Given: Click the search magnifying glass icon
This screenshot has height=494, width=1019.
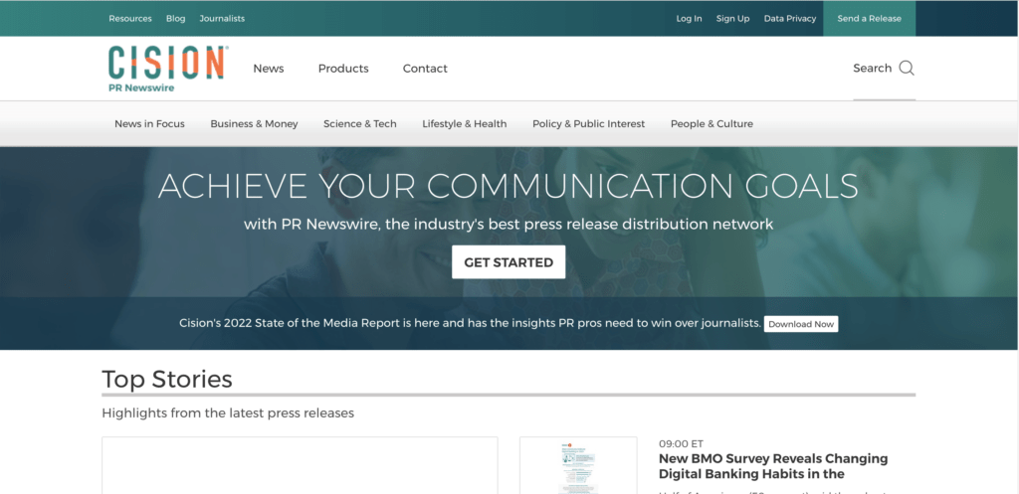Looking at the screenshot, I should coord(907,69).
